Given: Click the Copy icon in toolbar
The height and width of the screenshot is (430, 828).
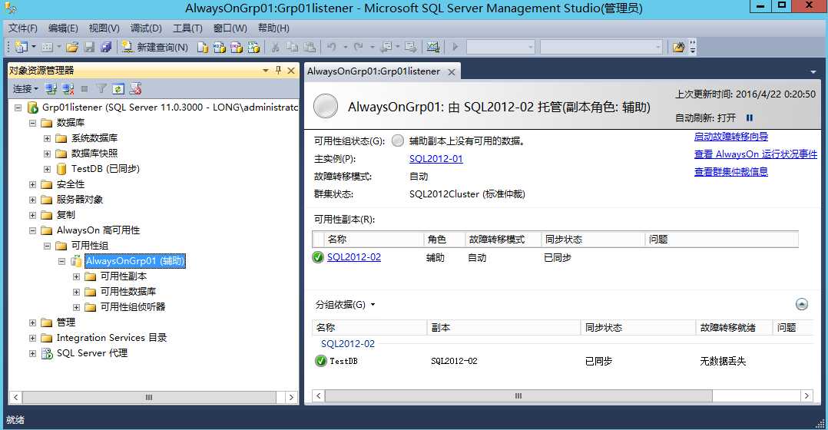Looking at the screenshot, I should tap(292, 47).
